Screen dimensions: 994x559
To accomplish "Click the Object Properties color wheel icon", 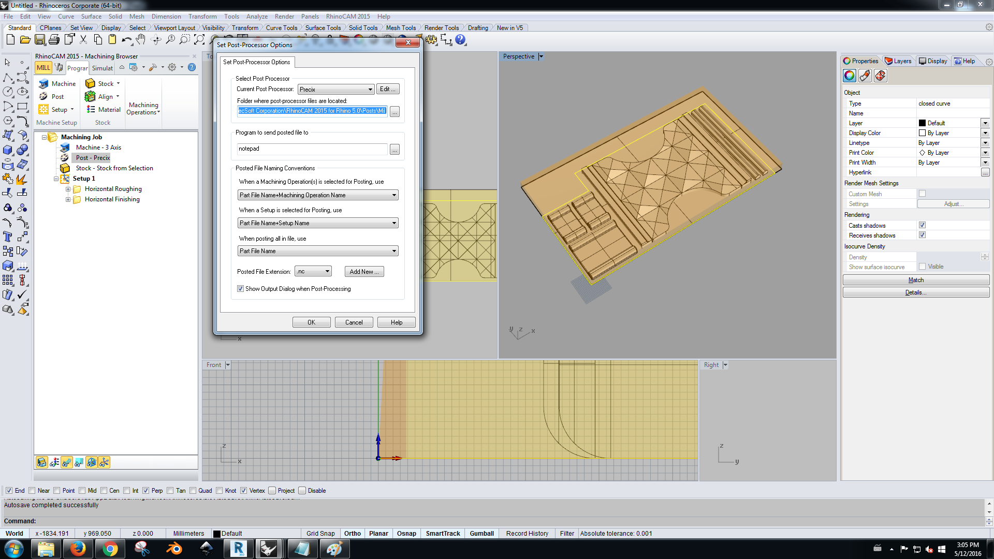I will click(850, 76).
